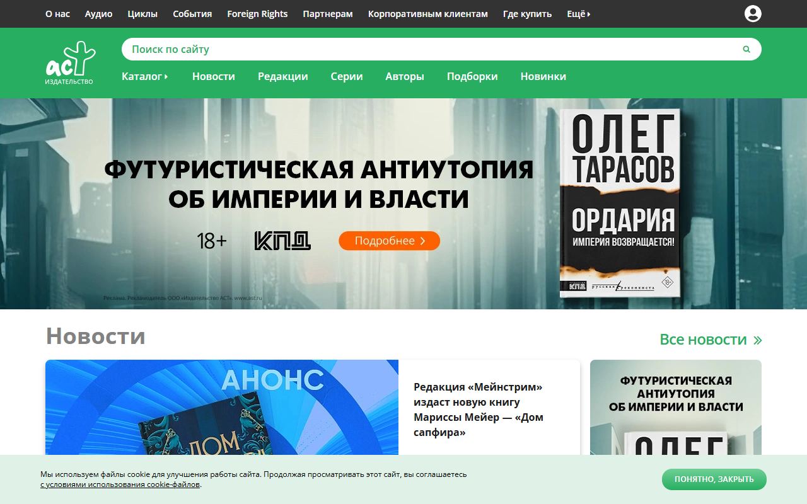Click the КПД logo on banner

(282, 241)
